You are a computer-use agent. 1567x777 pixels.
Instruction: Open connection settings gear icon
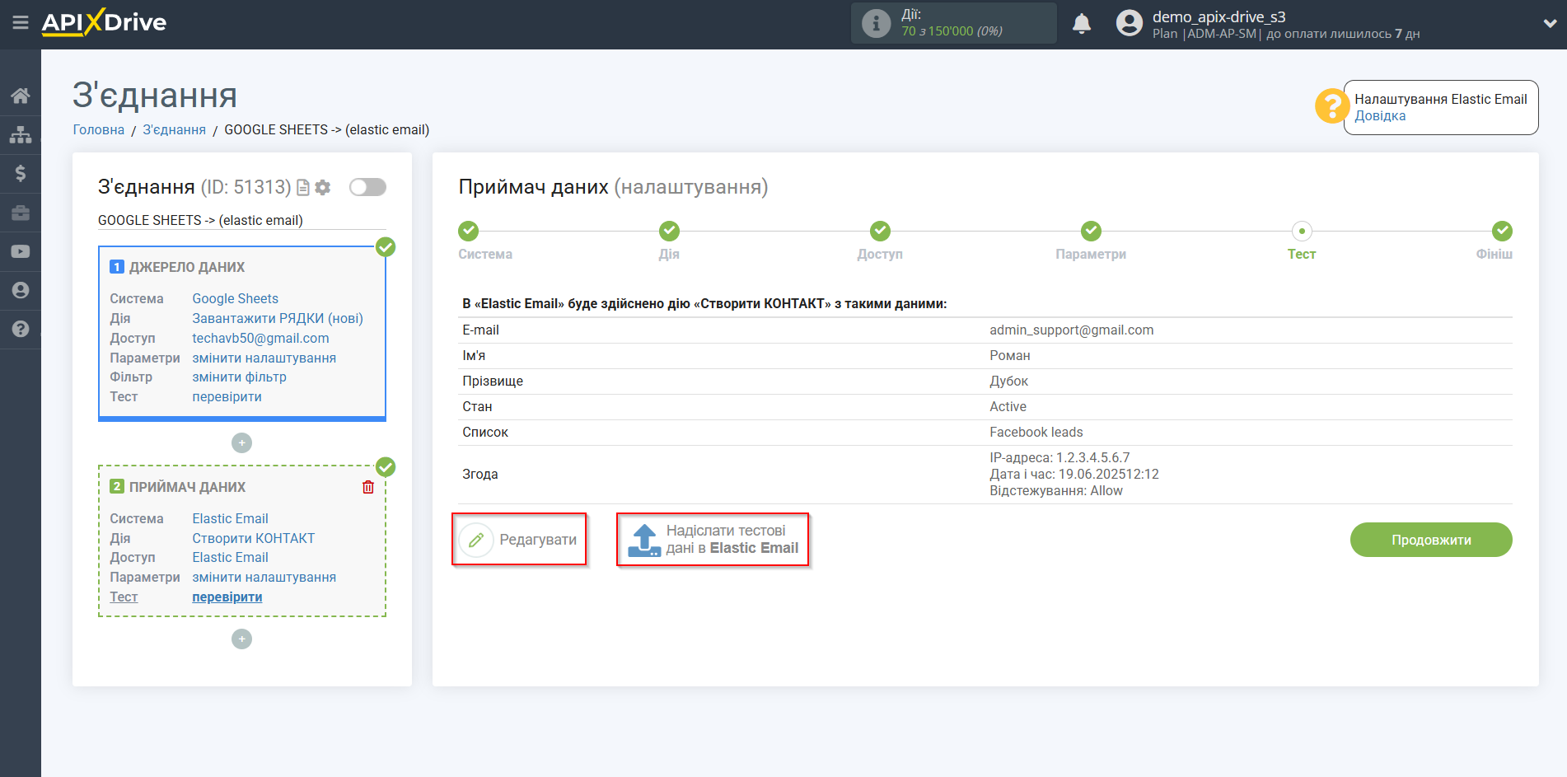(323, 188)
